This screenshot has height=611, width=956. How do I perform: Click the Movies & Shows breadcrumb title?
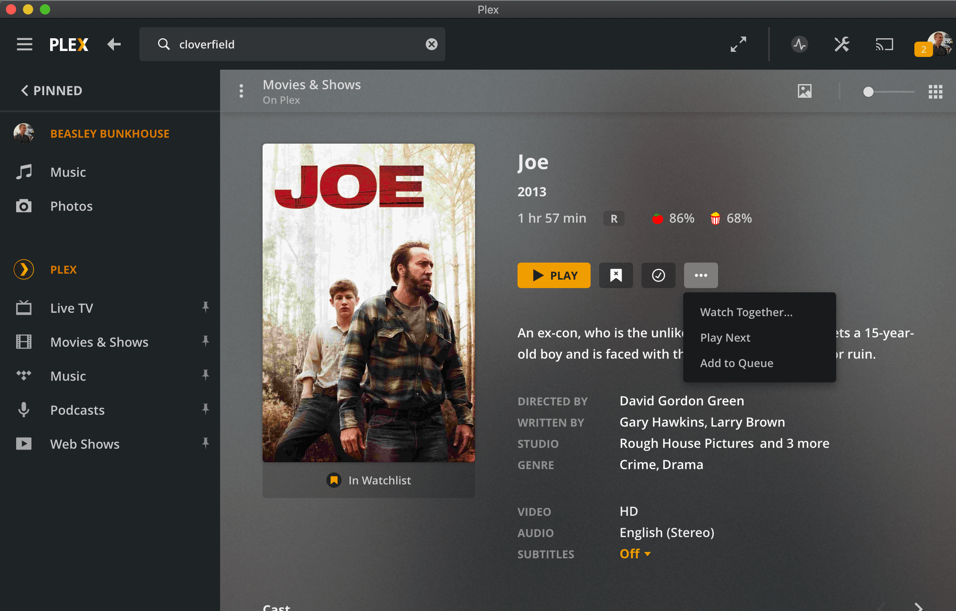(x=312, y=85)
